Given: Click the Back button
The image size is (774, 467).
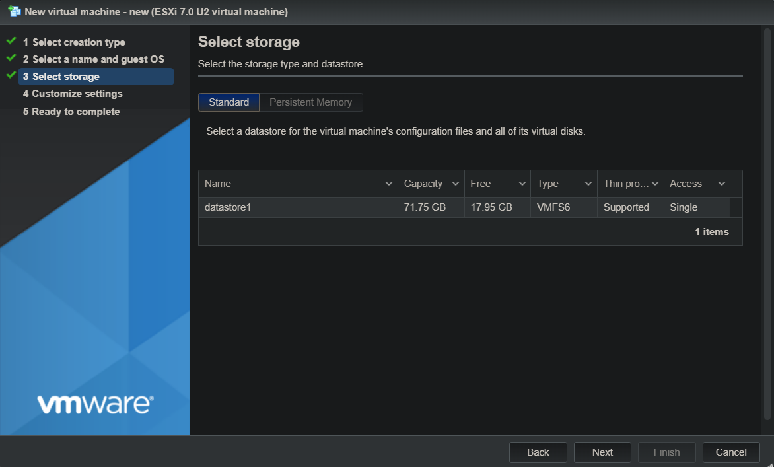Looking at the screenshot, I should pyautogui.click(x=538, y=452).
